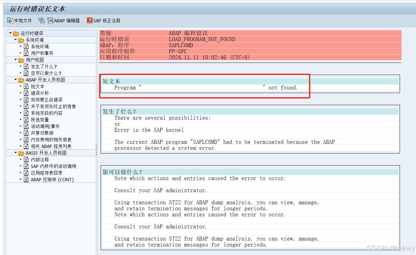Click the ABAP 开发人员视图 folder icon
This screenshot has width=416, height=255.
(x=21, y=80)
